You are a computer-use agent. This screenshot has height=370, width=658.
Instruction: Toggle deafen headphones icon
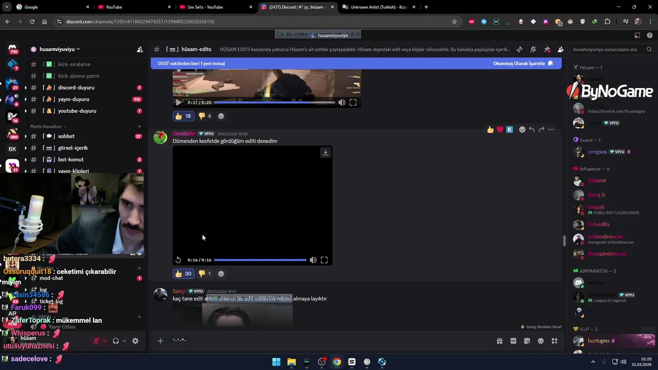tap(116, 341)
